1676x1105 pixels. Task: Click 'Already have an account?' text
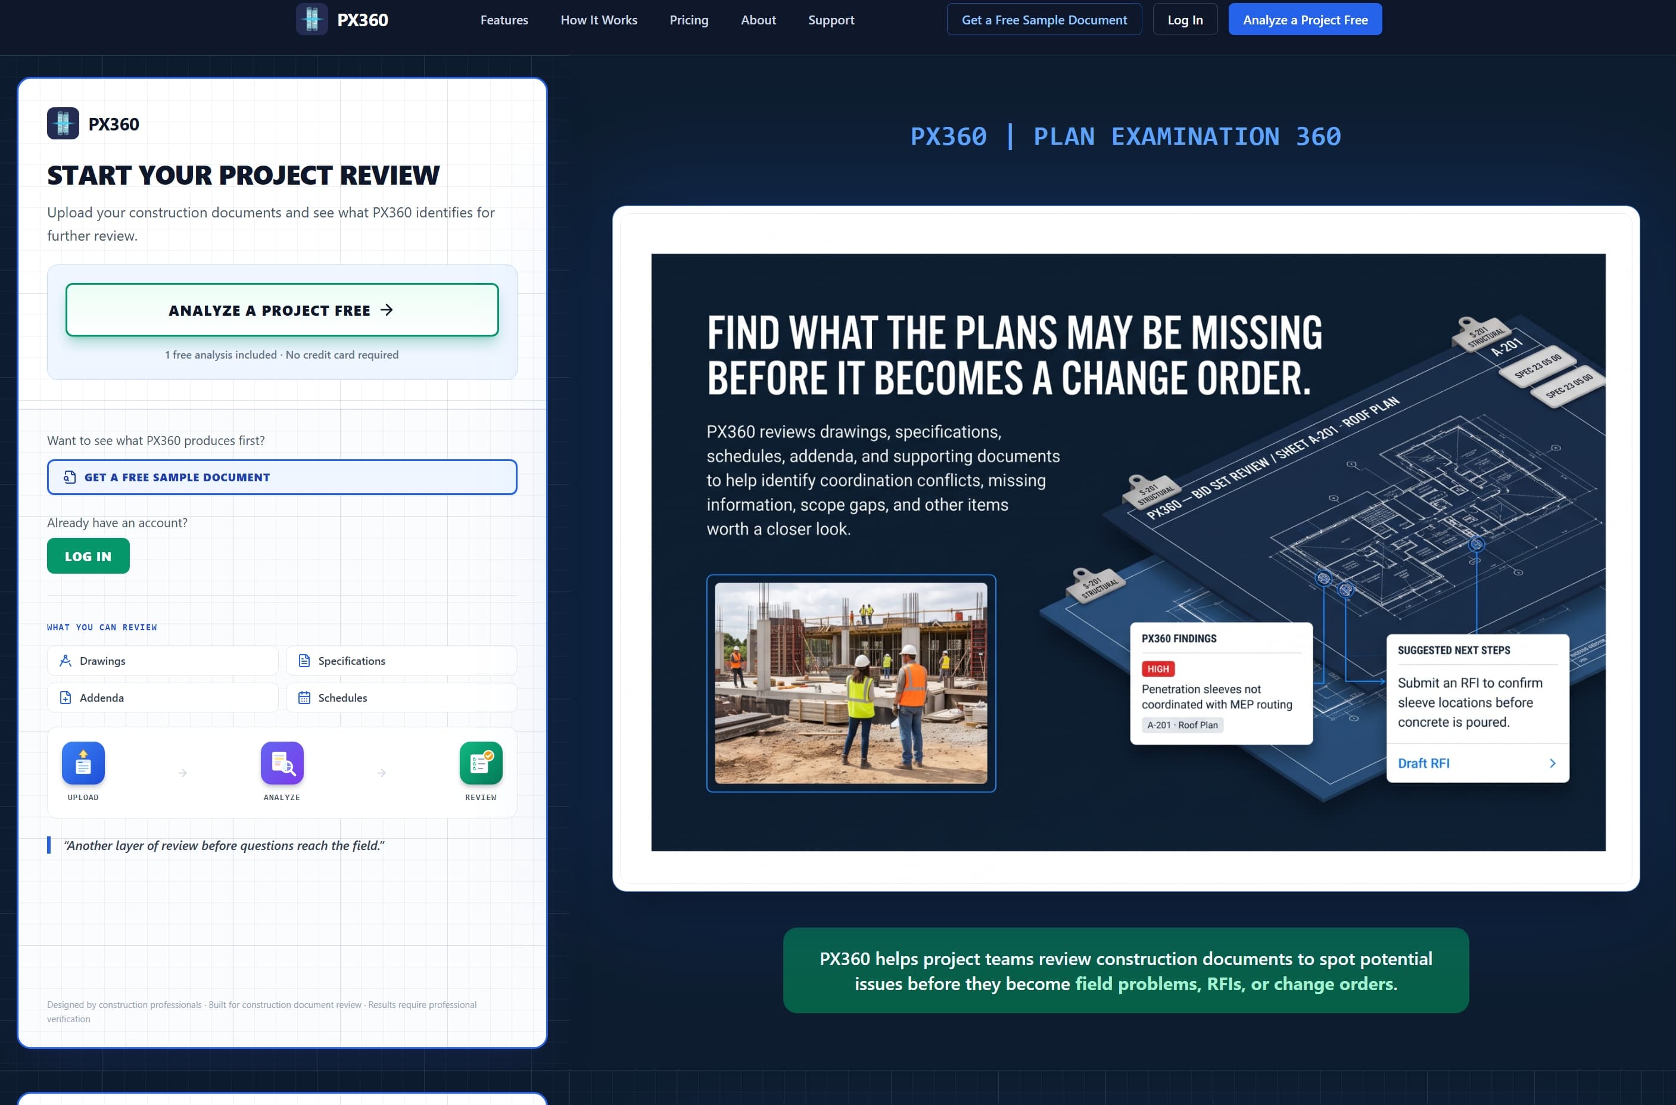[117, 523]
